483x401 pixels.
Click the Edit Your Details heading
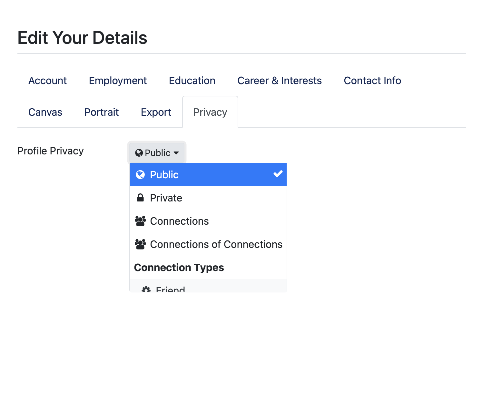click(x=82, y=38)
